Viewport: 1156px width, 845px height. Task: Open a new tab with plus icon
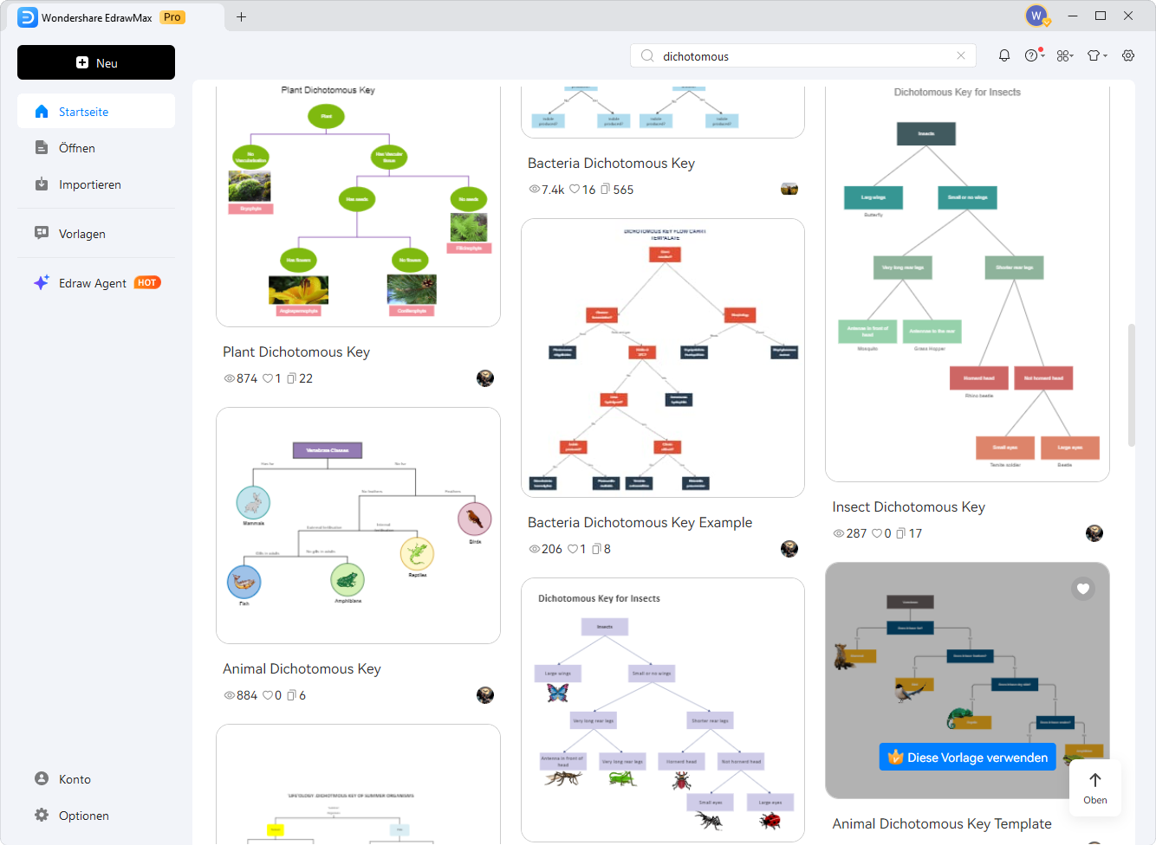[x=242, y=16]
